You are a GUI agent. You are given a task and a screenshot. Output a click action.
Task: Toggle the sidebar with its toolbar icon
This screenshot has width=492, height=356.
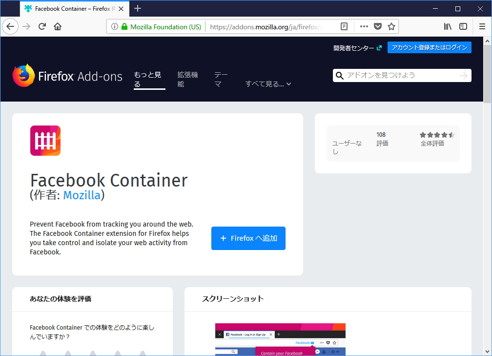(463, 26)
